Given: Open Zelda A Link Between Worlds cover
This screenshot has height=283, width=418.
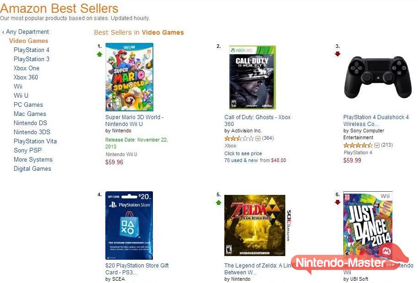Looking at the screenshot, I should 255,225.
